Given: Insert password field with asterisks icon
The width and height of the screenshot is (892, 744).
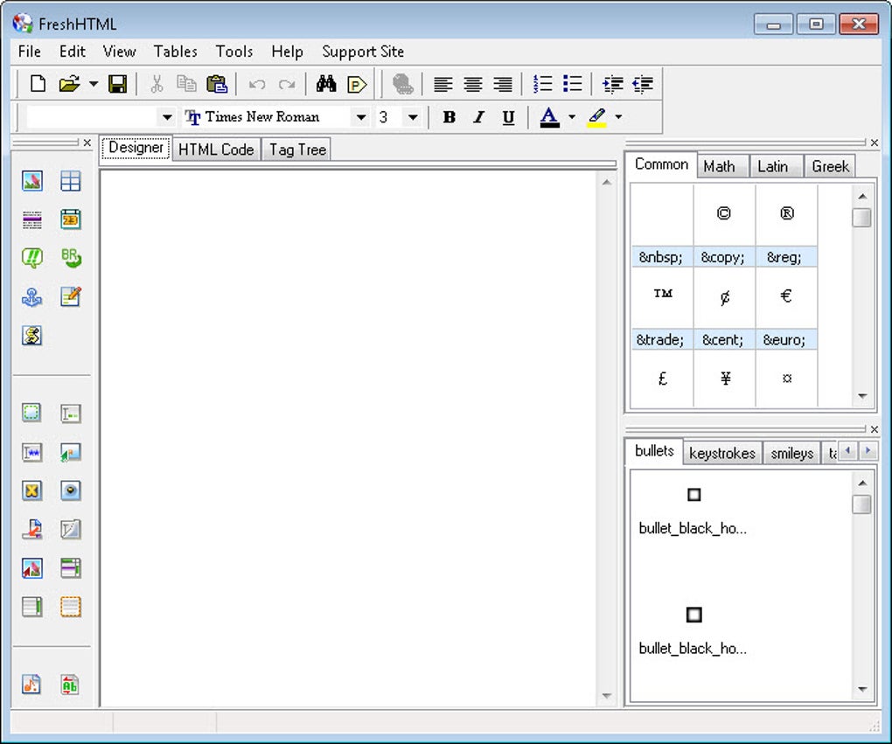Looking at the screenshot, I should tap(31, 452).
